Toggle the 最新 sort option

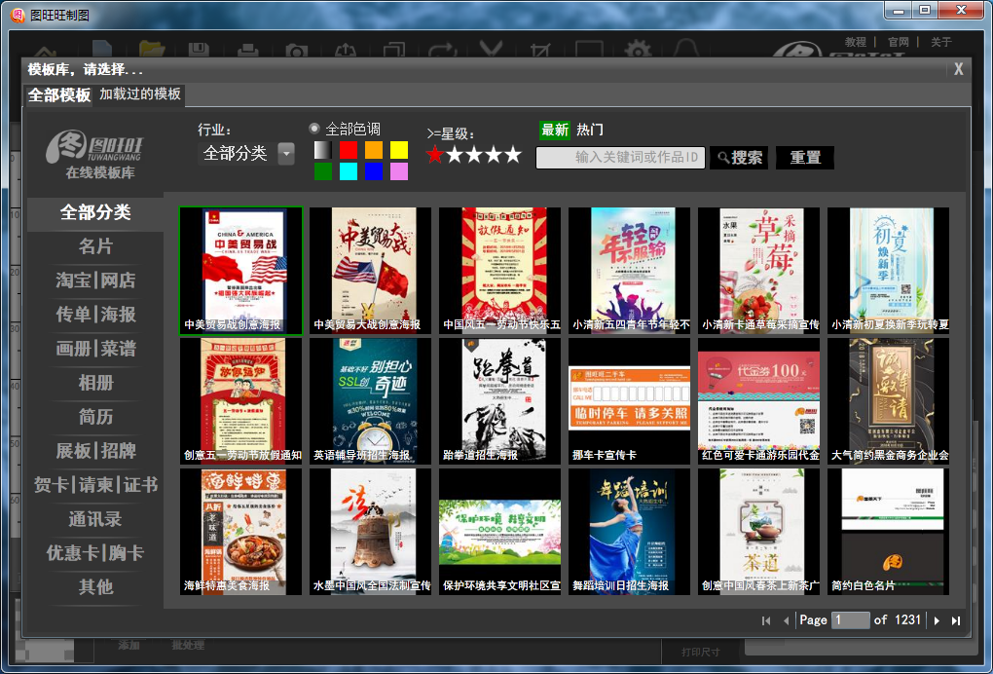554,130
